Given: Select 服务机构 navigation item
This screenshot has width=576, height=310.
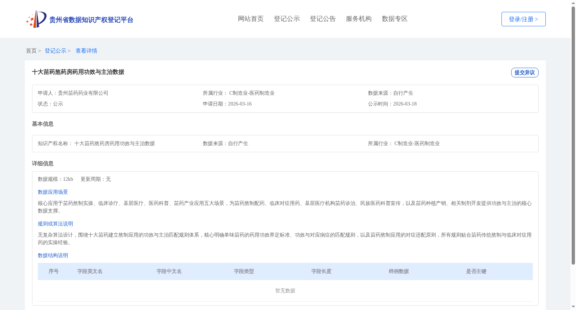Looking at the screenshot, I should coord(359,19).
